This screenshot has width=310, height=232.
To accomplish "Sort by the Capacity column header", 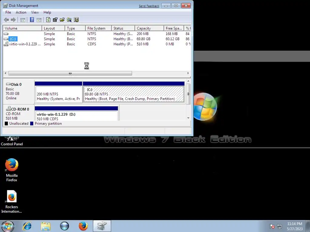I will [149, 28].
